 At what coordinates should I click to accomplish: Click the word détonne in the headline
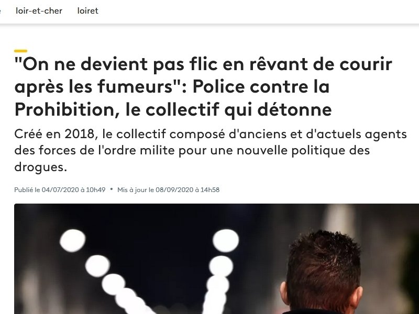tap(294, 109)
